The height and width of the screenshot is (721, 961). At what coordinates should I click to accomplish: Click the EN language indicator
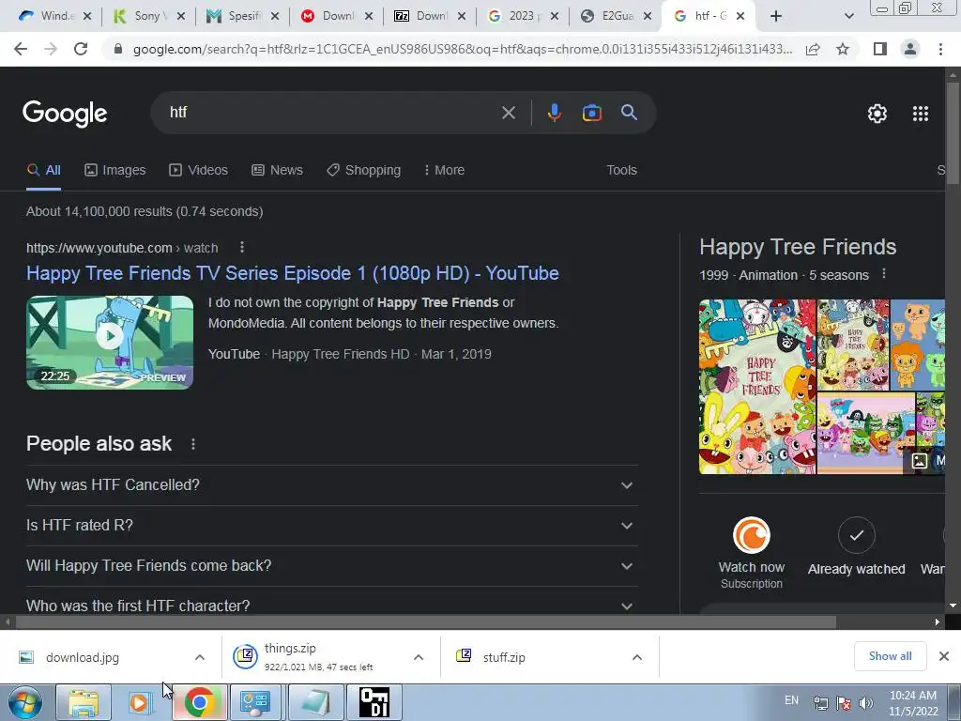[x=791, y=700]
